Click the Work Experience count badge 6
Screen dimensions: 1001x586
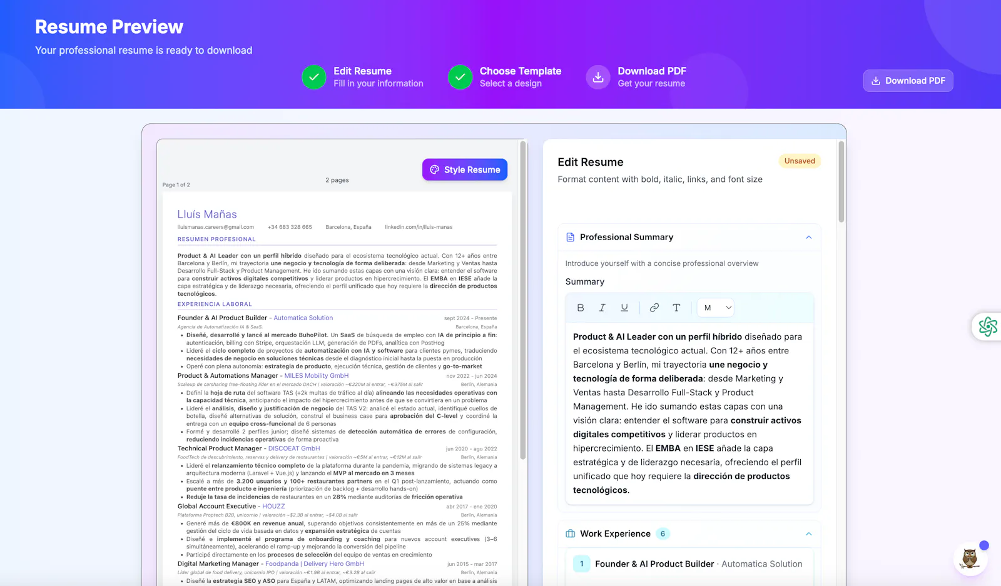tap(663, 533)
